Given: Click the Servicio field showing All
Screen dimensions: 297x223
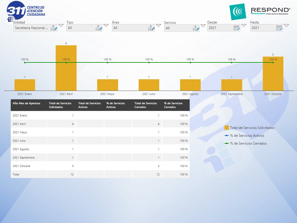Looking at the screenshot, I should click(x=182, y=28).
